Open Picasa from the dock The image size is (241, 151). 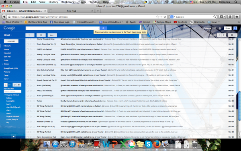131,144
